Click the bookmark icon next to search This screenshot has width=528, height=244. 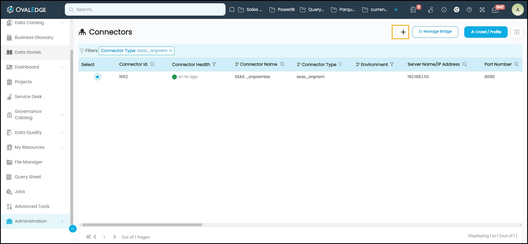click(232, 10)
